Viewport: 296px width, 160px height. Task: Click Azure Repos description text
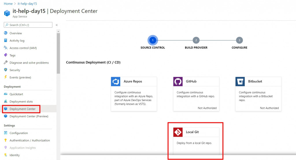[x=134, y=98]
